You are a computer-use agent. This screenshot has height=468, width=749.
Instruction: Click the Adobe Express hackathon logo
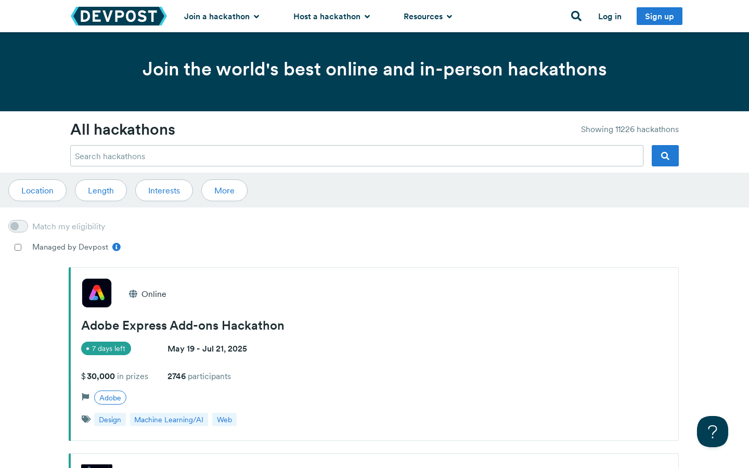coord(97,293)
